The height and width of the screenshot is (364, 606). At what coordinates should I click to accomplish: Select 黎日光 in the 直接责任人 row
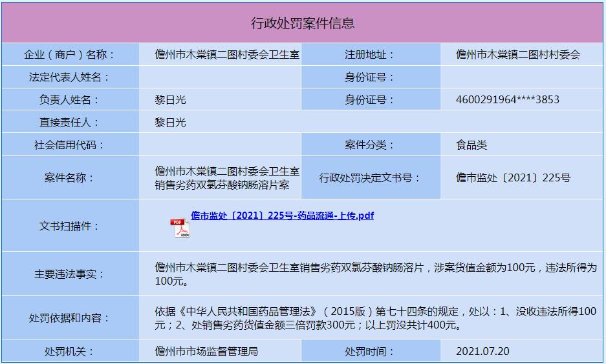(x=171, y=123)
